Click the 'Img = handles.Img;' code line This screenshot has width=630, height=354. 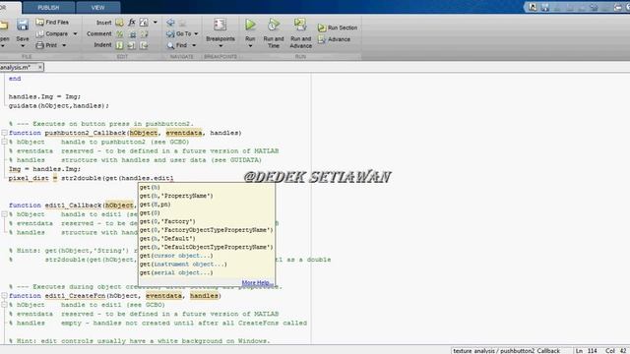click(44, 169)
